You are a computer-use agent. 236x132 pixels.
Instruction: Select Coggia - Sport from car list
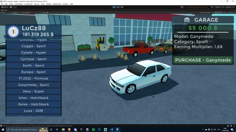pyautogui.click(x=34, y=46)
